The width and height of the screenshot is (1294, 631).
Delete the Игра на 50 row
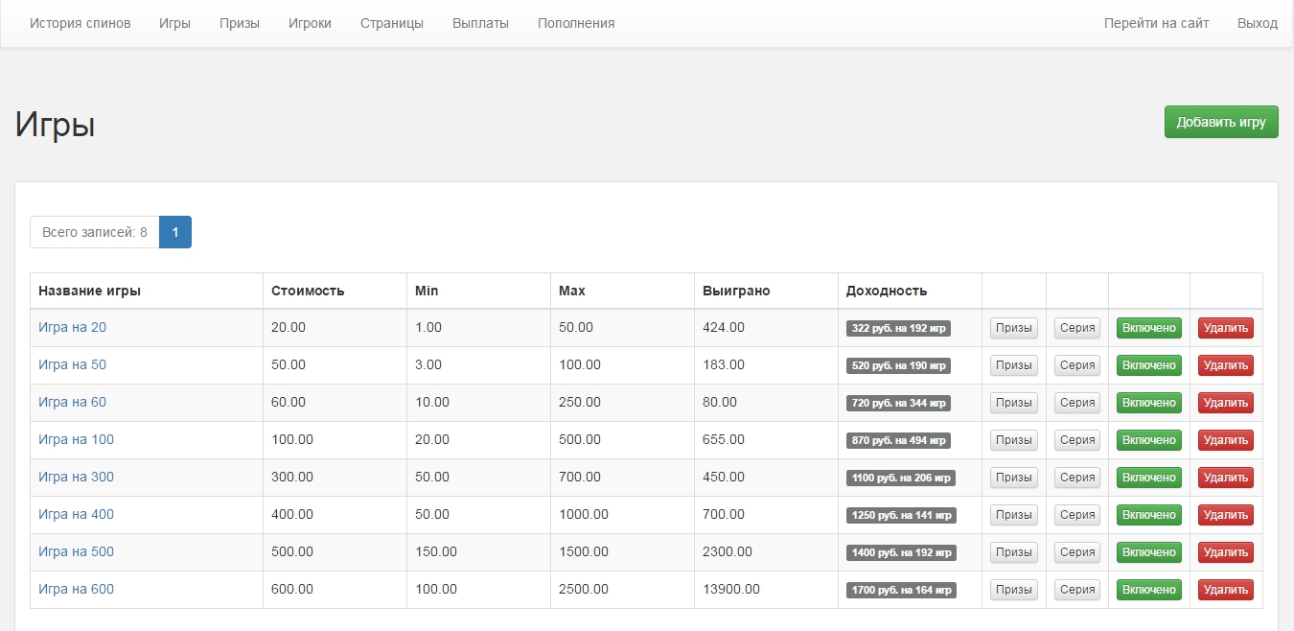coord(1225,365)
